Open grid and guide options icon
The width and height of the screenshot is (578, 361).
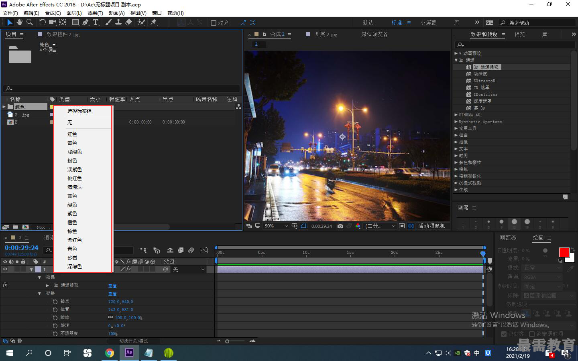pyautogui.click(x=294, y=226)
